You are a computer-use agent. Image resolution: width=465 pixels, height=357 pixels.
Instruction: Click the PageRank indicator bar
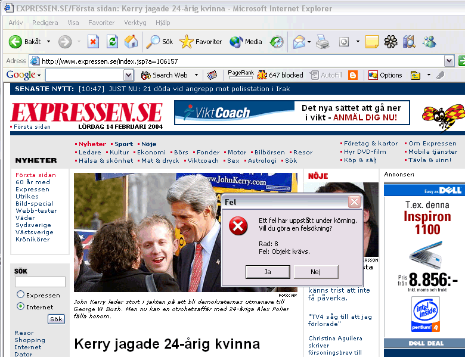coord(240,74)
